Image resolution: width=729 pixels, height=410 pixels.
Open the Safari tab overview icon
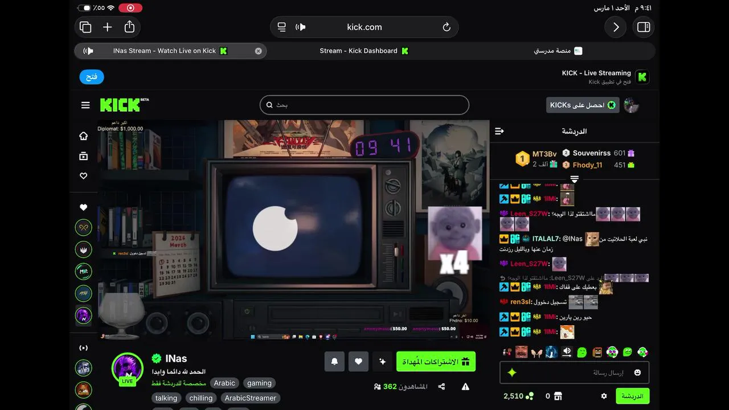click(85, 27)
